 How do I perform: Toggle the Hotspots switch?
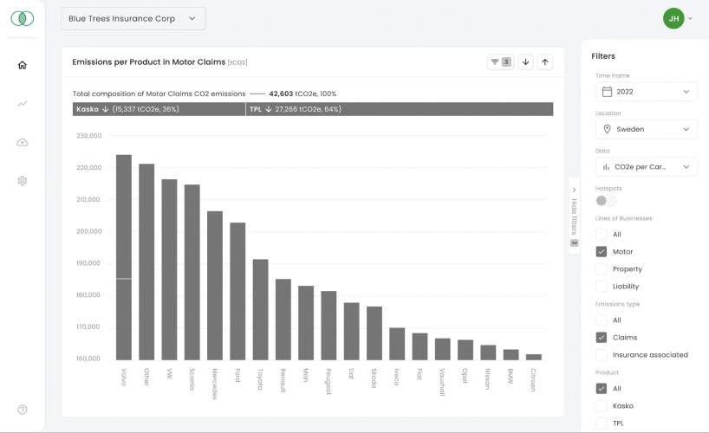pyautogui.click(x=606, y=200)
